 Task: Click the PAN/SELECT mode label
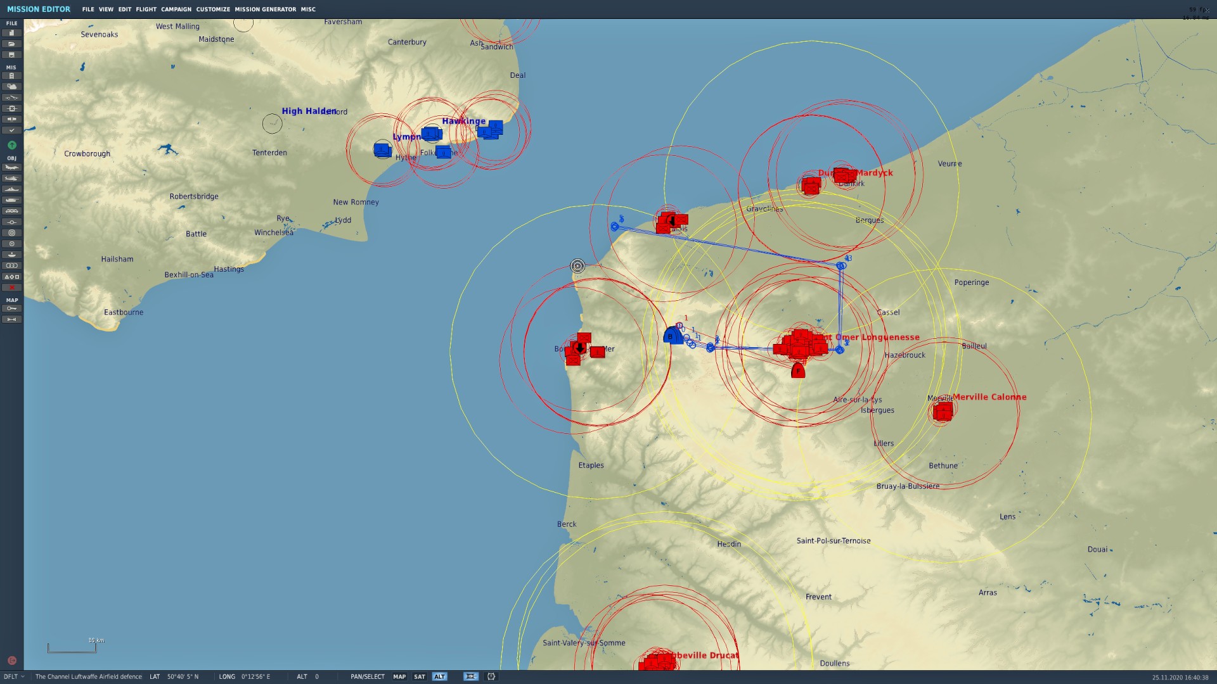[368, 676]
